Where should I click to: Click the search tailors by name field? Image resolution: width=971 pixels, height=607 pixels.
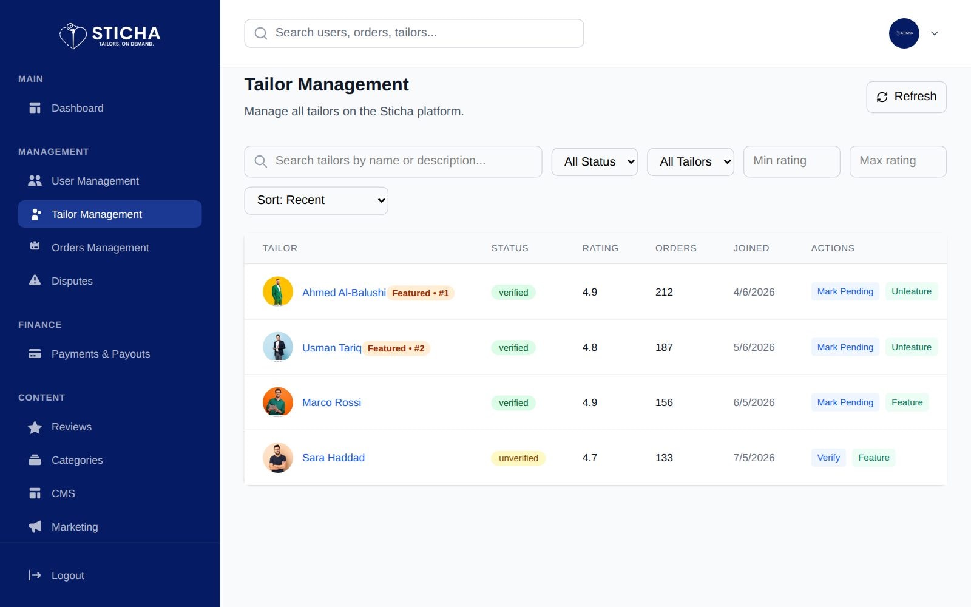click(393, 161)
